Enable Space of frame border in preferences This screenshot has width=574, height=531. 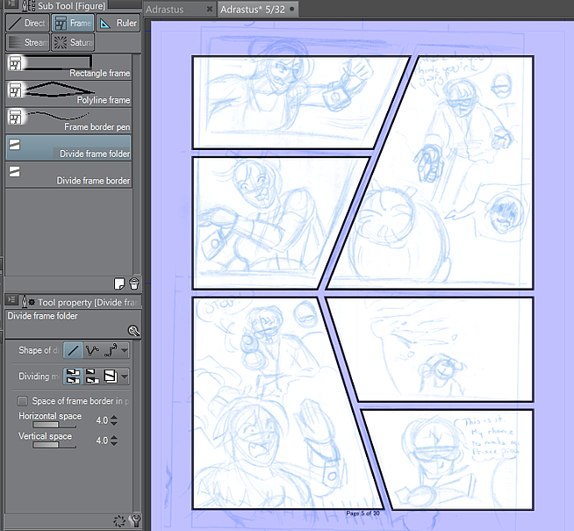point(23,401)
